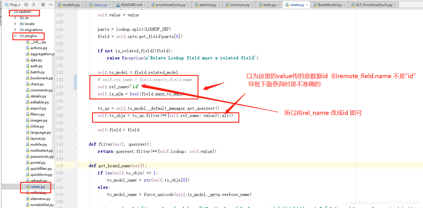Fold the filter method at line 142
423x208 pixels.
[x=77, y=144]
